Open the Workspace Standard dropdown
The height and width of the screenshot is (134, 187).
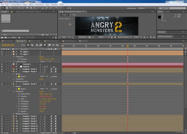tap(147, 8)
